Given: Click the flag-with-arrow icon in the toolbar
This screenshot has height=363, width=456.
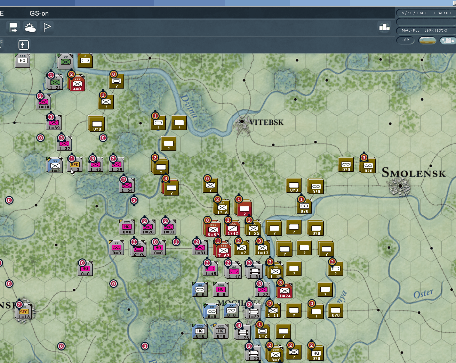Looking at the screenshot, I should (13, 27).
